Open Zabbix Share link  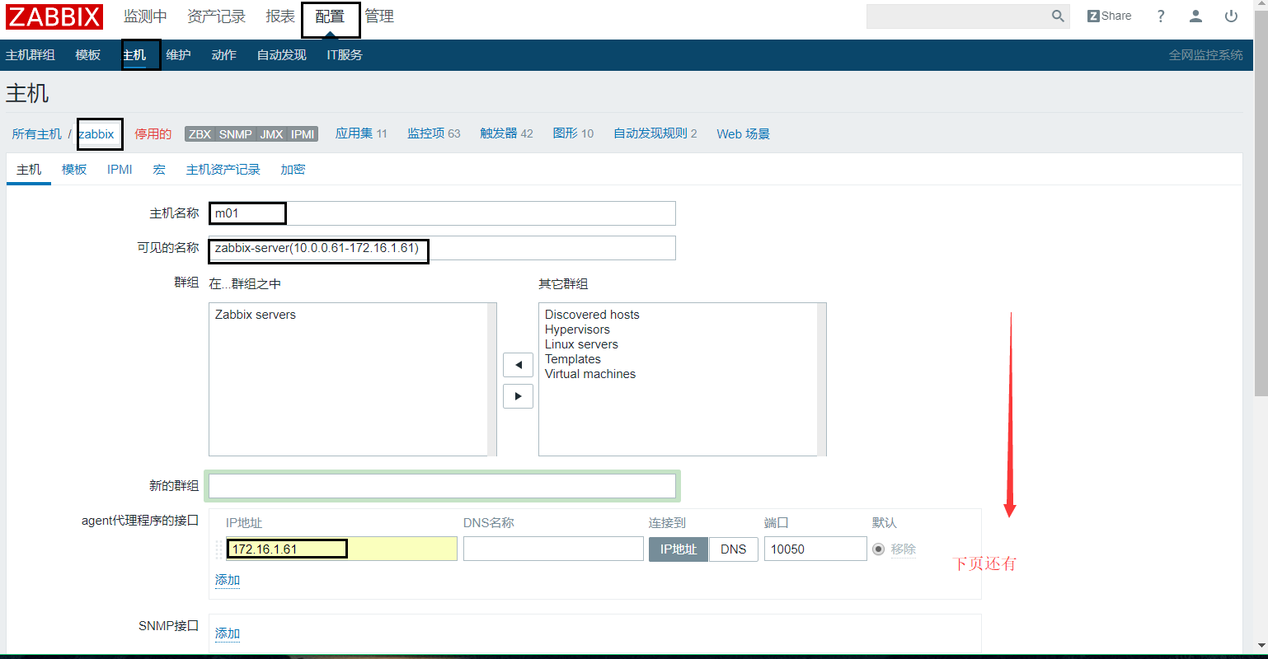pyautogui.click(x=1109, y=16)
